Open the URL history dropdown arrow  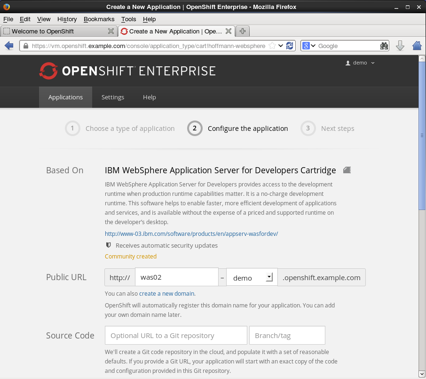(x=281, y=46)
